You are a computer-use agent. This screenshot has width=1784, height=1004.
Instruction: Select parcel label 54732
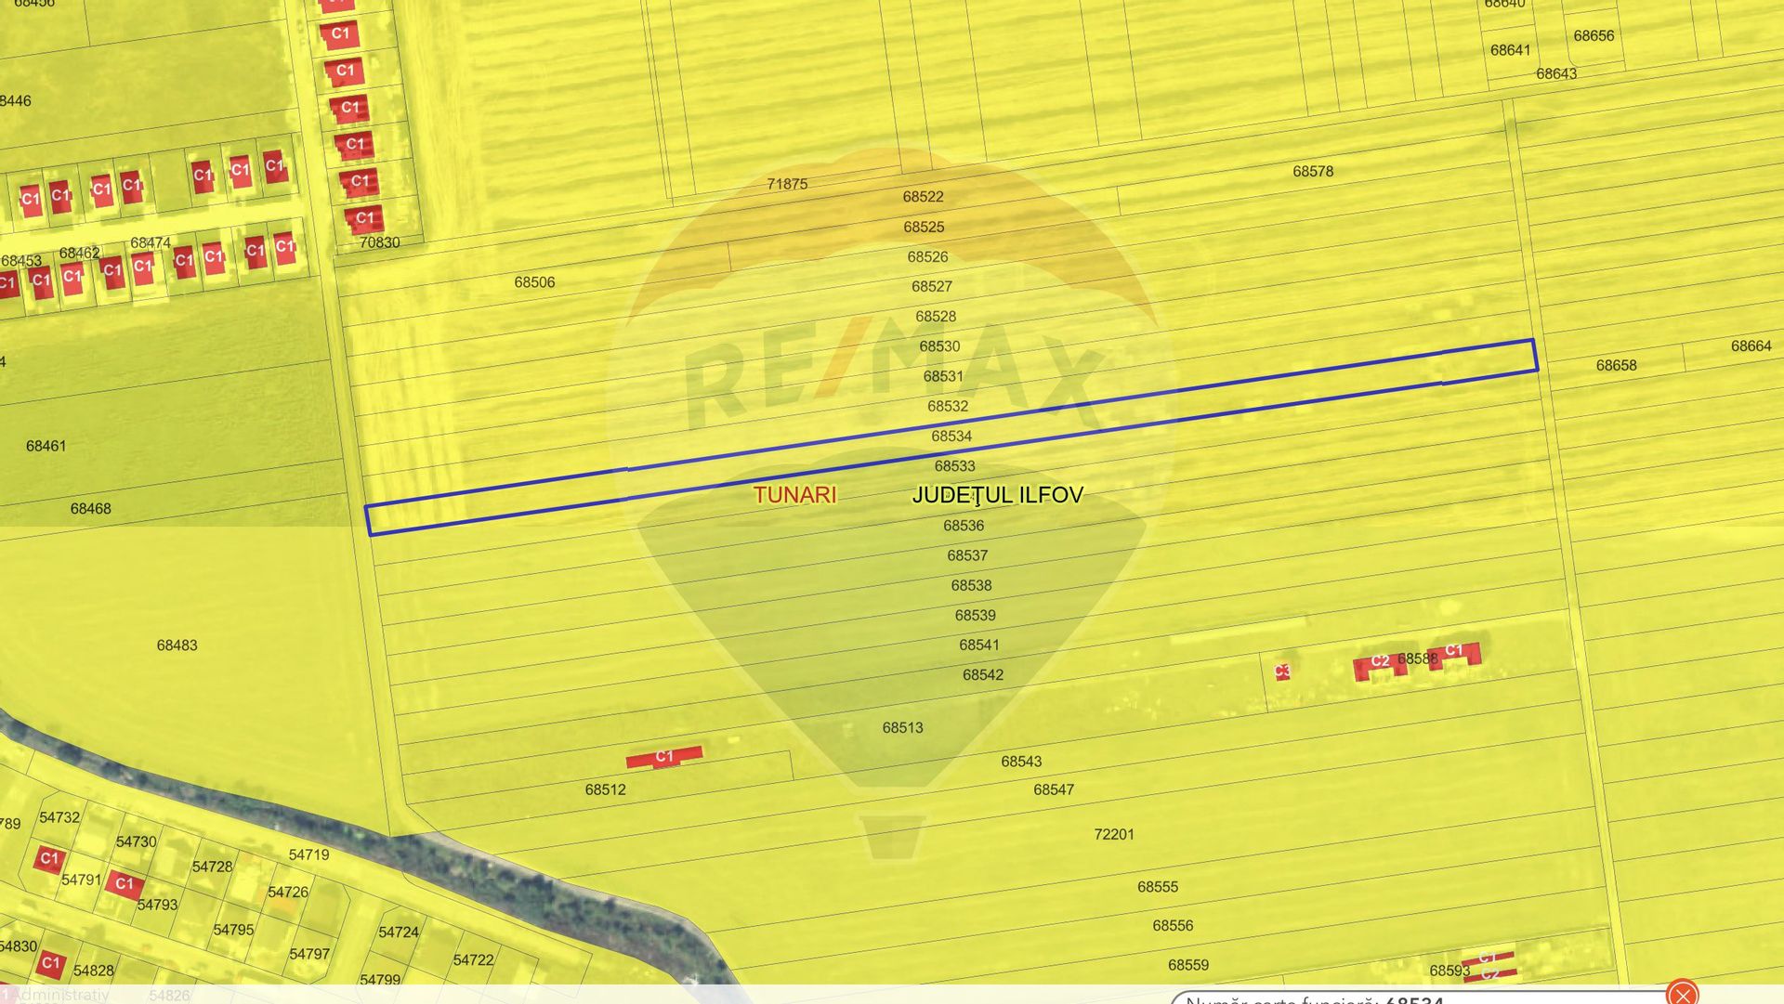[59, 817]
